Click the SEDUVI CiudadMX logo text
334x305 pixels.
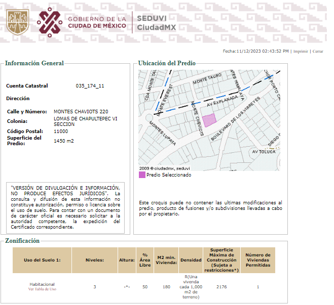point(156,23)
